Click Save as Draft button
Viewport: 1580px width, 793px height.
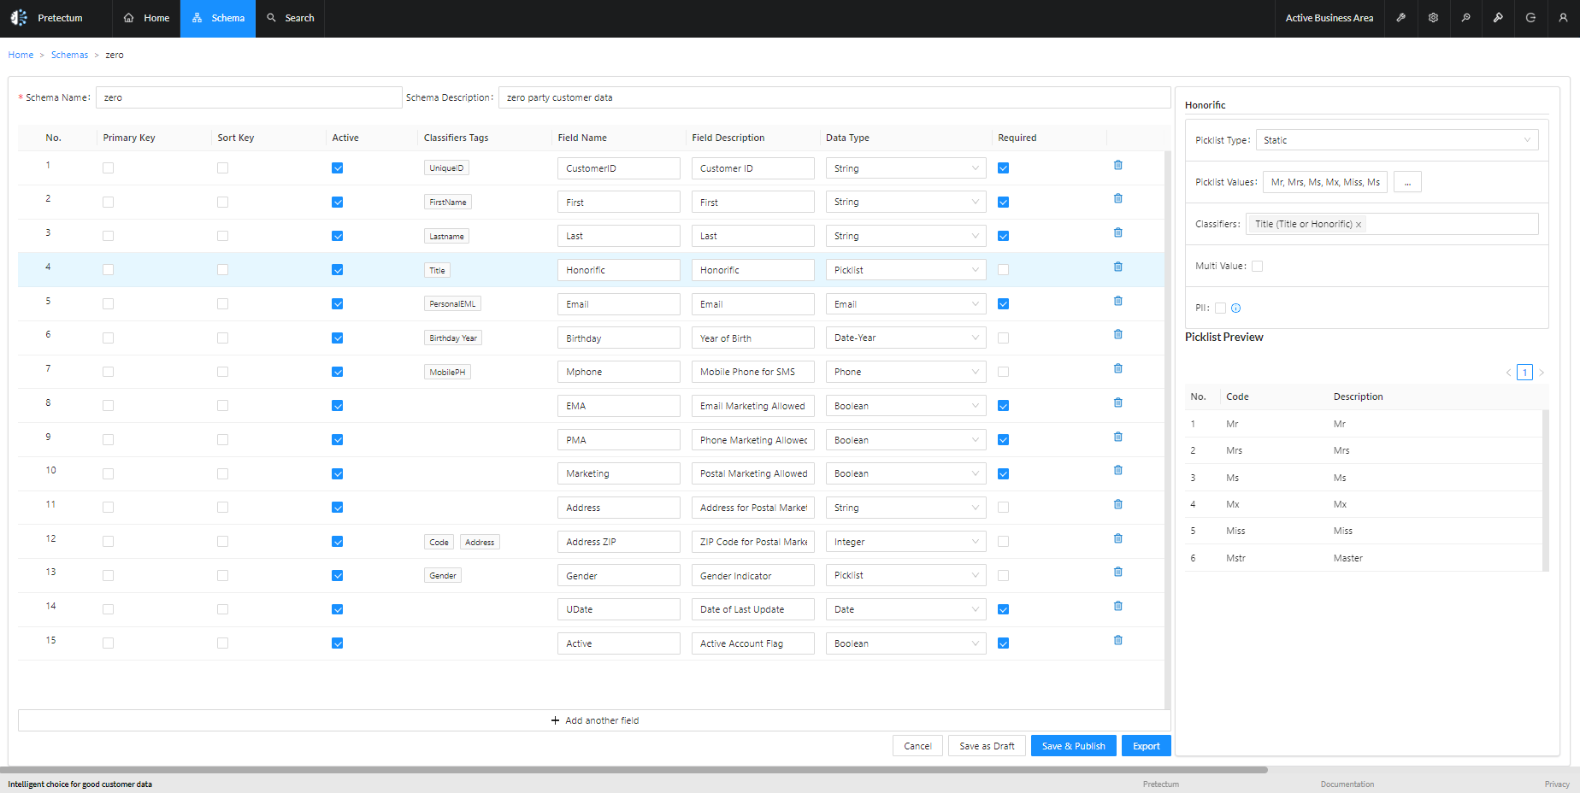tap(987, 746)
